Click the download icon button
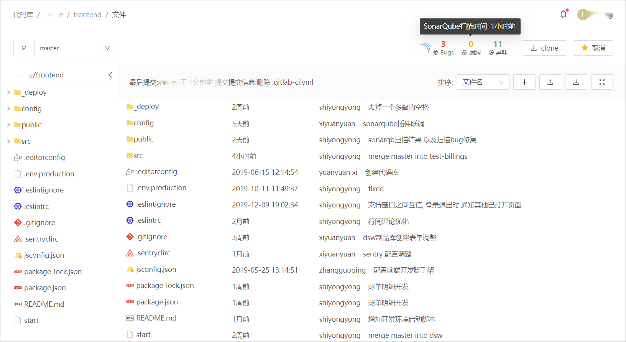 point(576,82)
